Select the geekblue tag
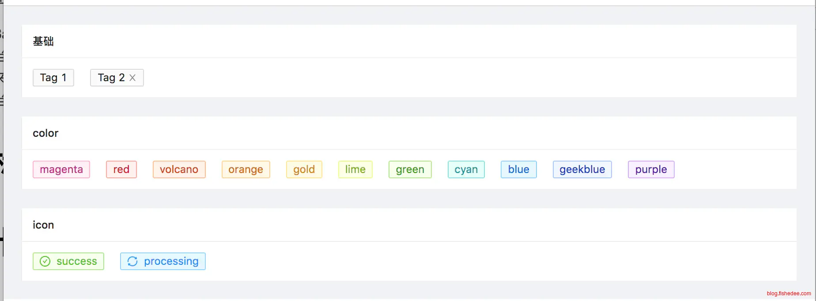The height and width of the screenshot is (301, 816). coord(582,169)
